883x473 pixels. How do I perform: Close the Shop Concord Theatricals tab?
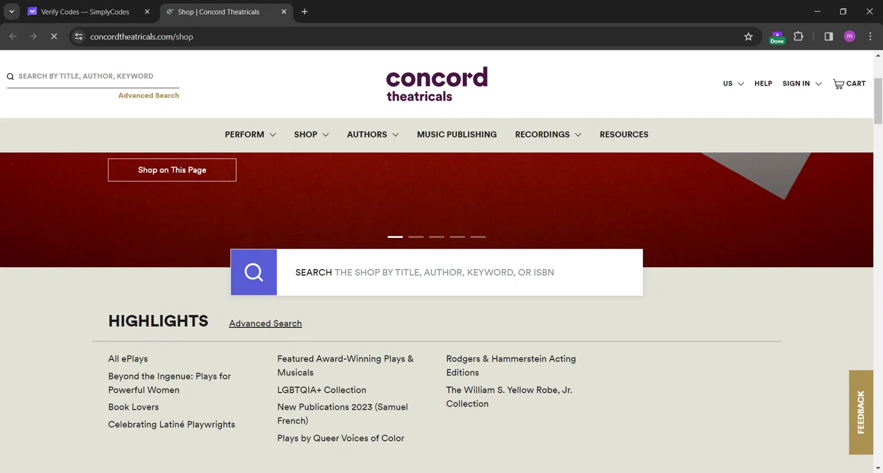point(284,12)
